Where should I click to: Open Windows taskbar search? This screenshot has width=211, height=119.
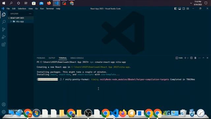click(x=11, y=3)
